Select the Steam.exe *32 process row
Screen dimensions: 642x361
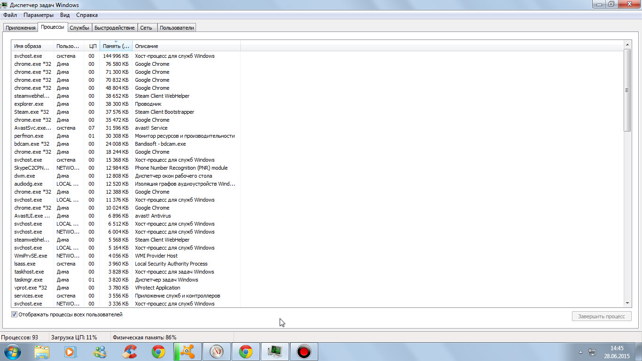[126, 112]
